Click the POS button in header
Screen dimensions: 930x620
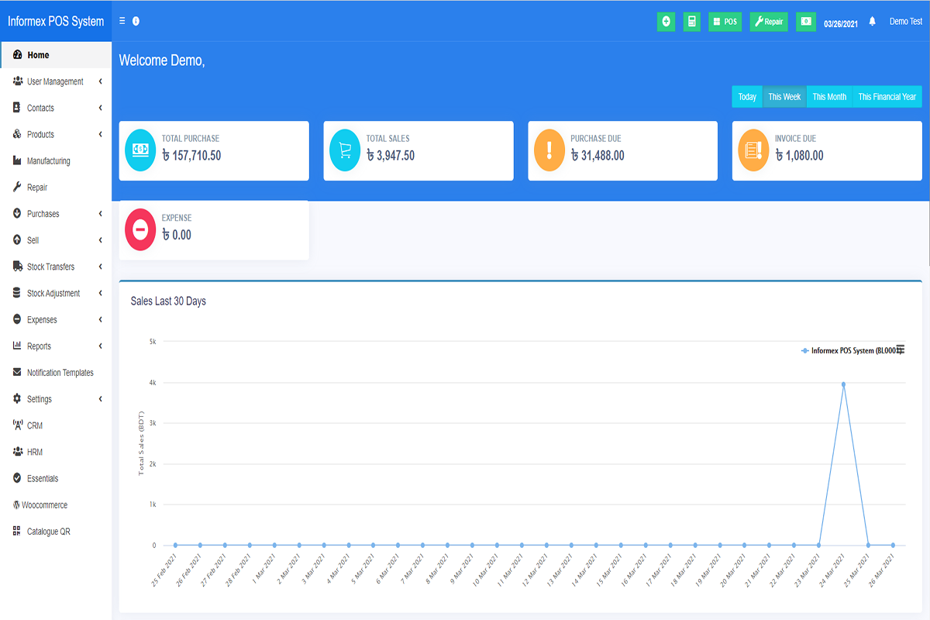pos(725,22)
